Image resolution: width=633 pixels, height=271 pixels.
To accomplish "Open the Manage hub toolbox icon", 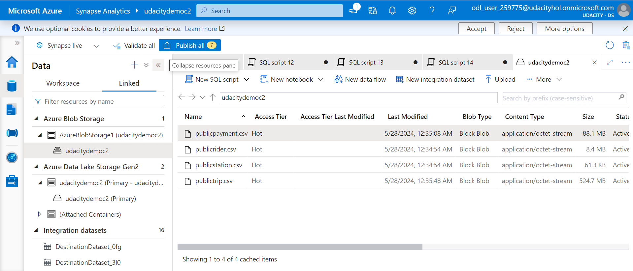I will click(x=12, y=181).
